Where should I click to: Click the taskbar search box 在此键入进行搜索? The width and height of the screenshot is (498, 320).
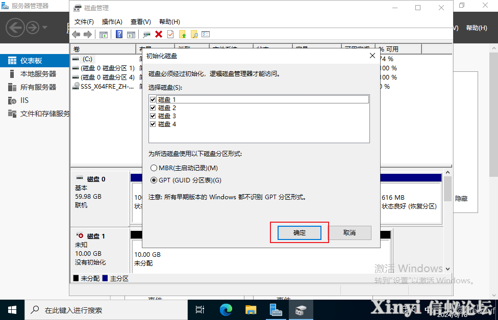pos(106,310)
